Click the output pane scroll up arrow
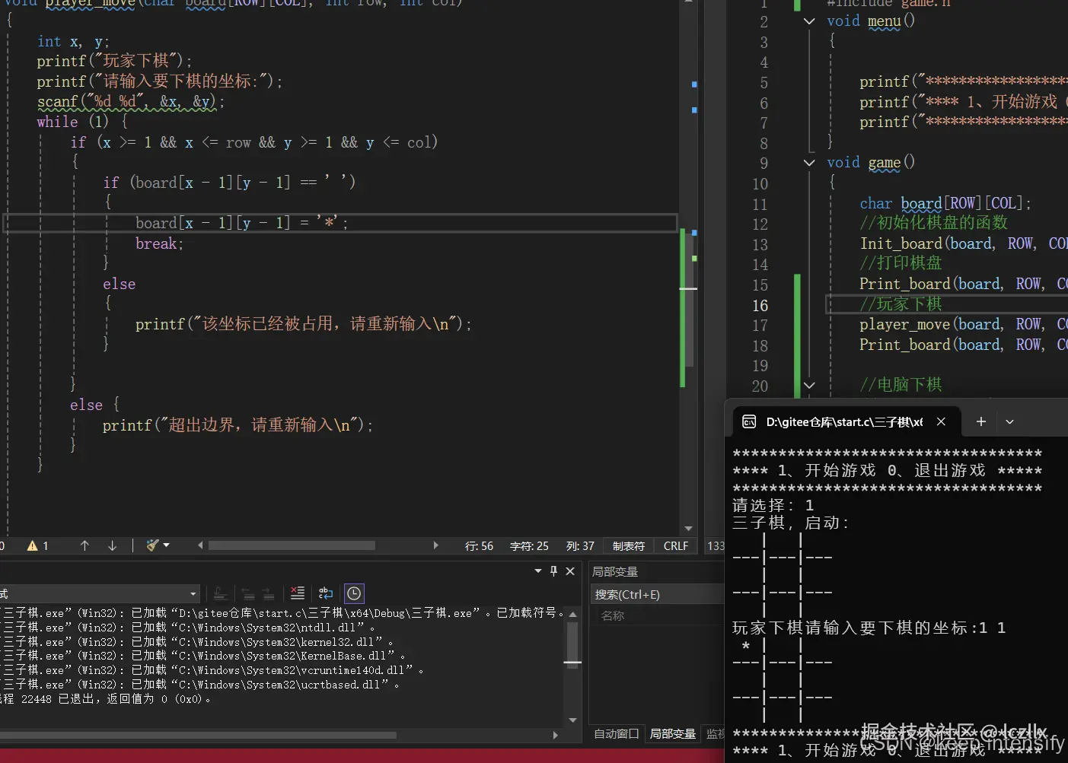The image size is (1068, 763). [x=572, y=614]
